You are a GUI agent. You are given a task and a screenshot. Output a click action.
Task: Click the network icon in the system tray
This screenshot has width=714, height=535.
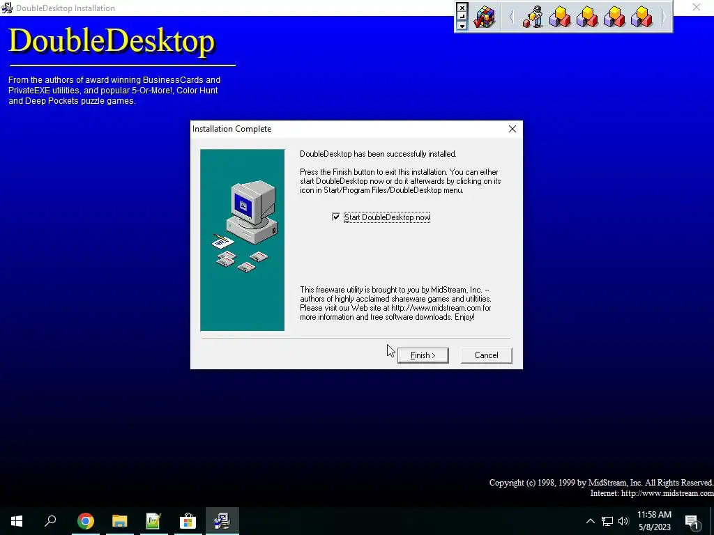(607, 521)
